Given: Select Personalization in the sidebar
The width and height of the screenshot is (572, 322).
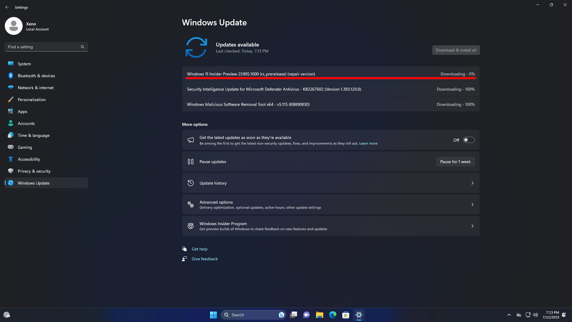Looking at the screenshot, I should click(46, 99).
